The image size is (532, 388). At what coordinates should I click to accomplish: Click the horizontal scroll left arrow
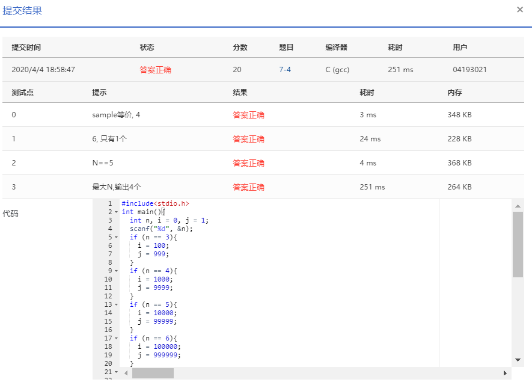pos(126,373)
